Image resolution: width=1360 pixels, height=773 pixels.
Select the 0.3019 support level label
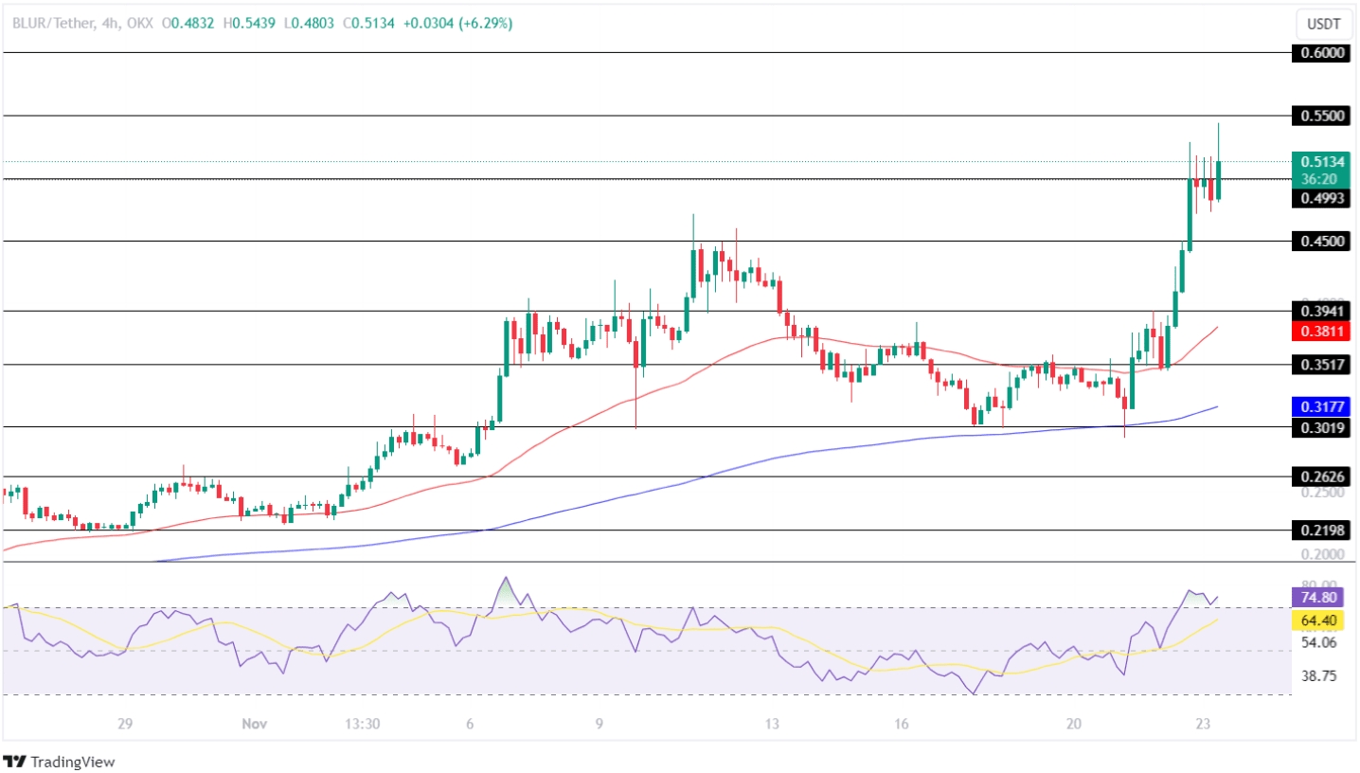click(x=1320, y=427)
